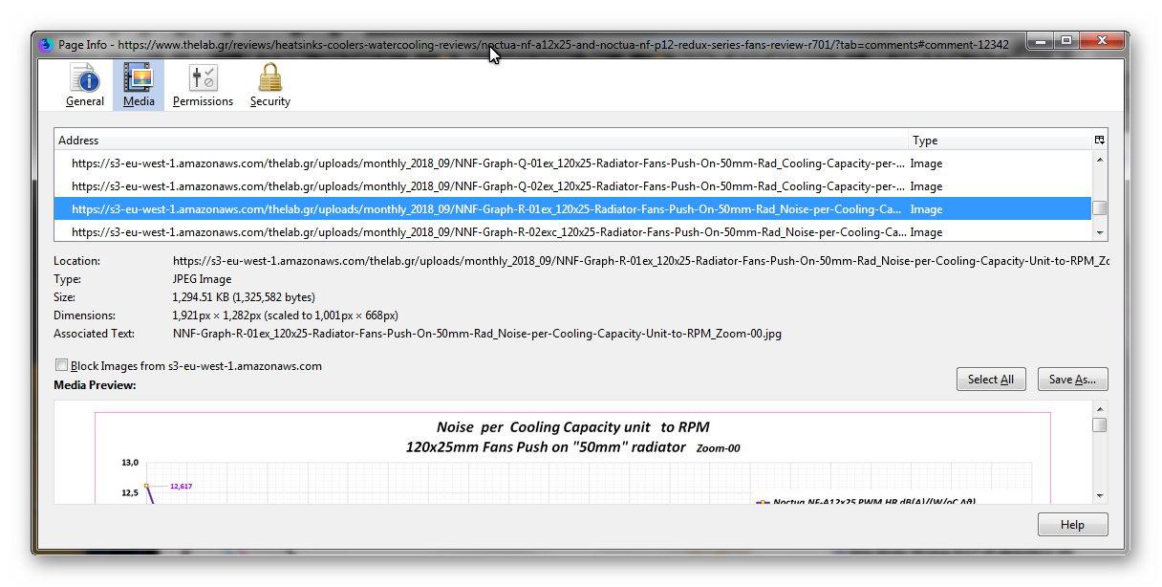Image resolution: width=1162 pixels, height=587 pixels.
Task: Click the Select All button
Action: point(990,380)
